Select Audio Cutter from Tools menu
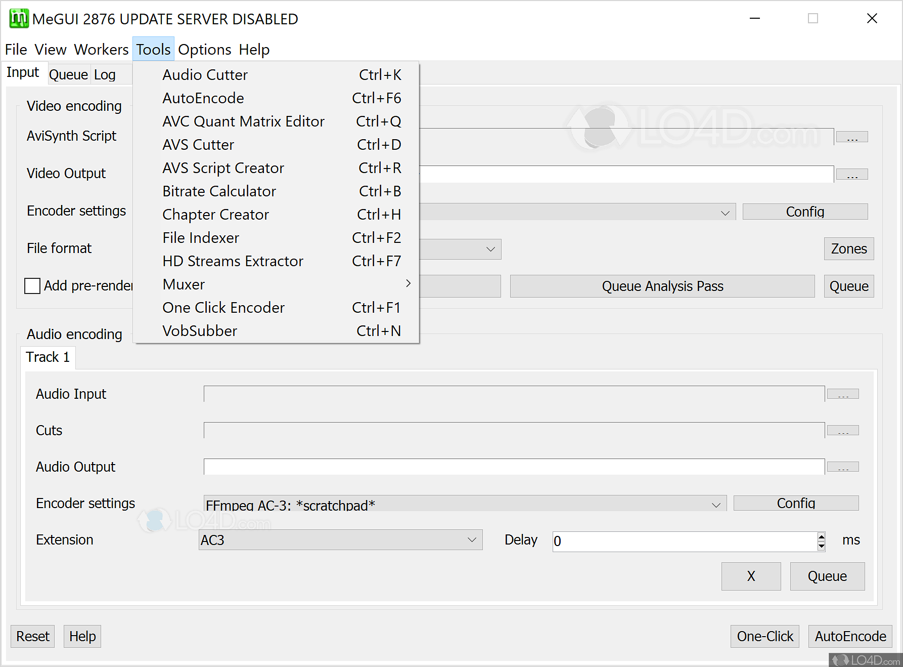 [205, 74]
